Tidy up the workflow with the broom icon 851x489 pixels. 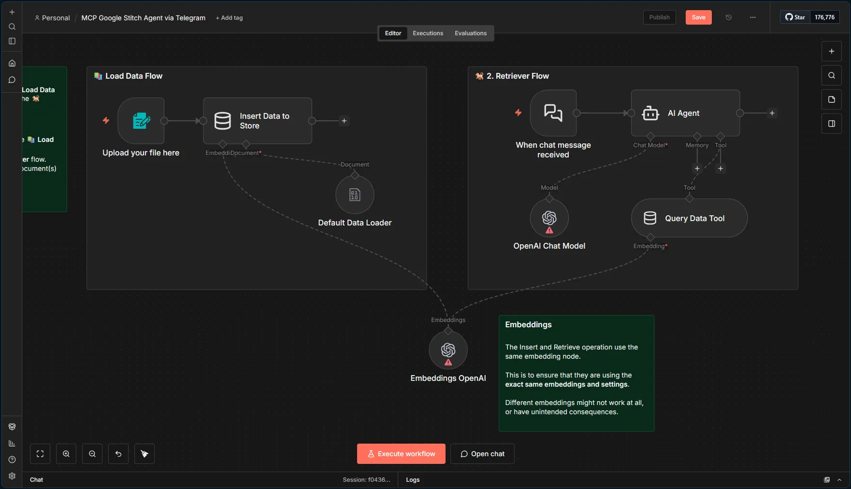[144, 454]
